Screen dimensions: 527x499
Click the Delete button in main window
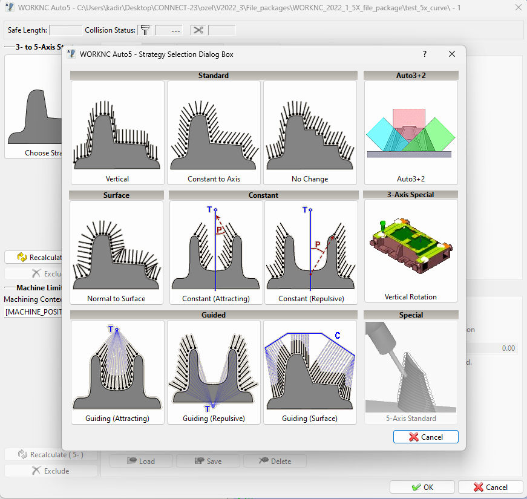pyautogui.click(x=275, y=461)
